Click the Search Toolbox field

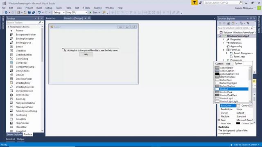23,22
